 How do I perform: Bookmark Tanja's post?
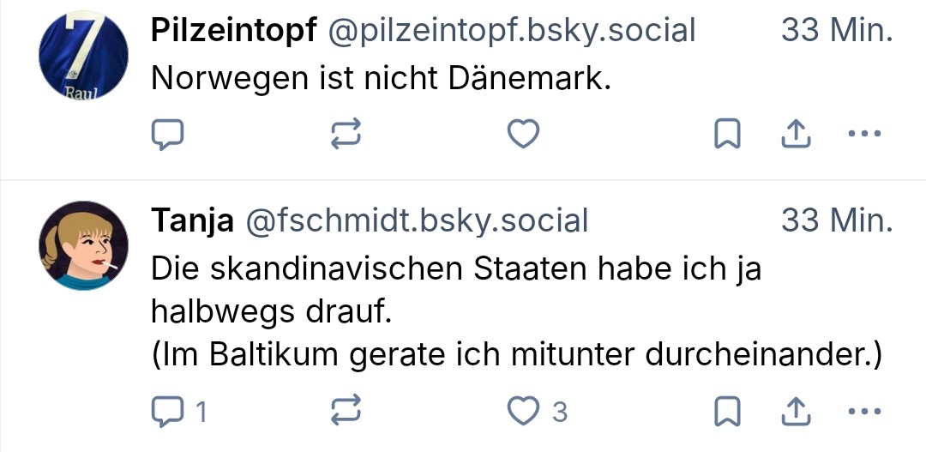[728, 413]
